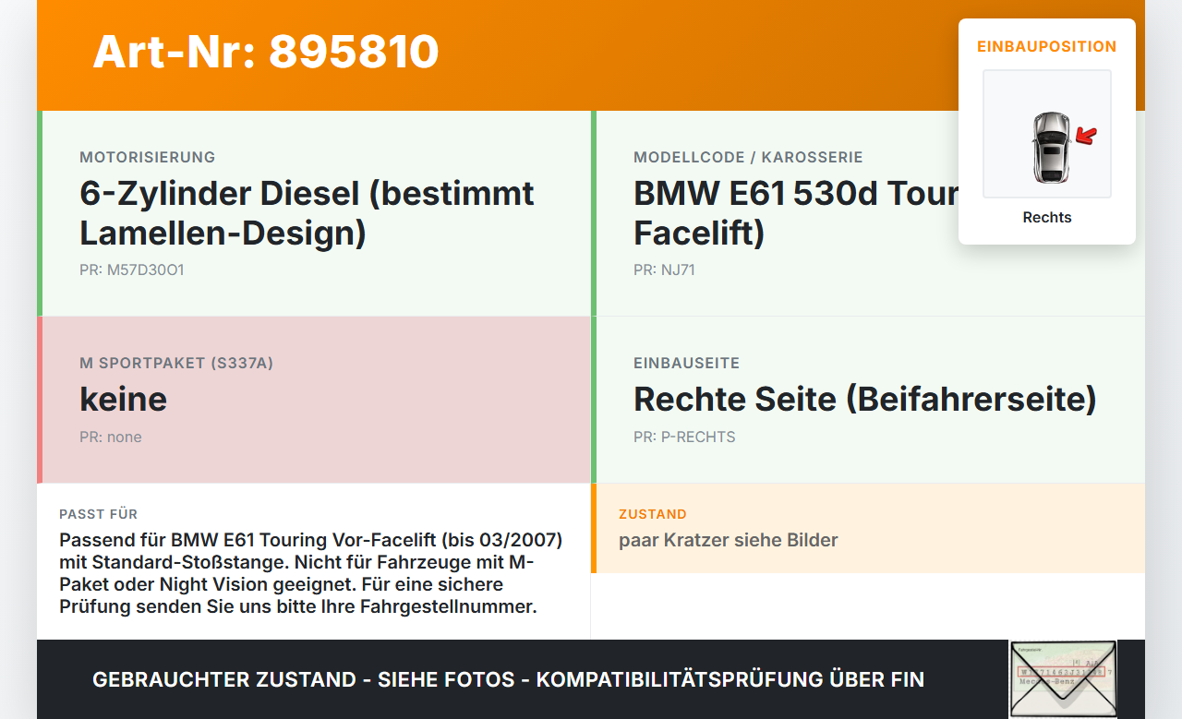Click the MODELLCODE / KAROSSERIE label
Viewport: 1182px width, 719px height.
[x=748, y=157]
